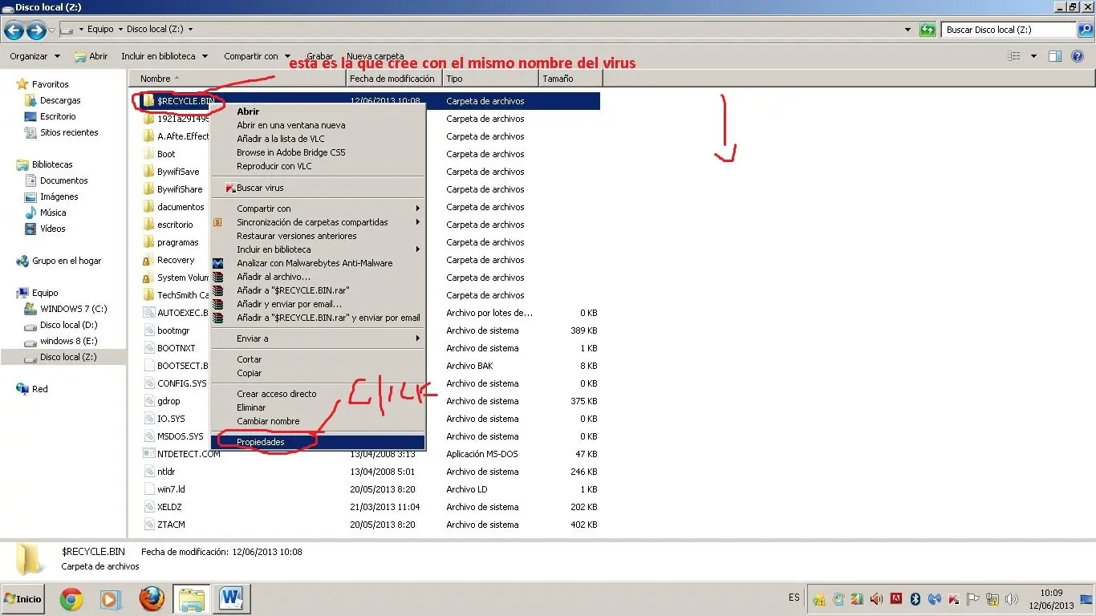
Task: Click the Windows Explorer taskbar button
Action: (x=192, y=598)
